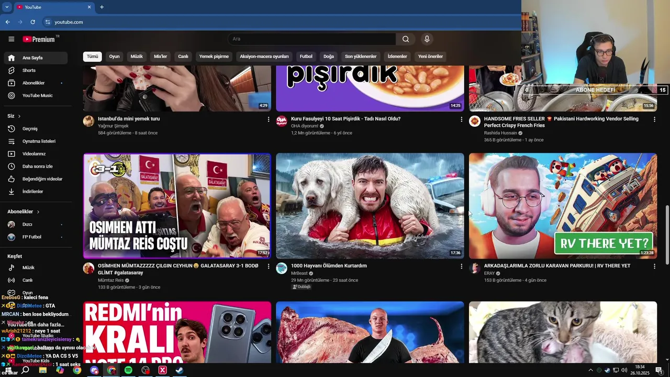Image resolution: width=670 pixels, height=377 pixels.
Task: Start voice search with microphone icon
Action: pos(427,39)
